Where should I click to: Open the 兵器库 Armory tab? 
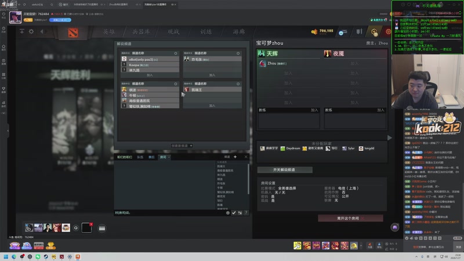click(x=141, y=32)
